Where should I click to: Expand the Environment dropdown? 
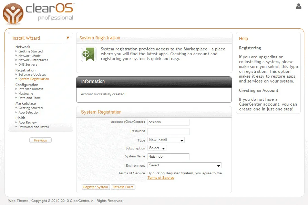(184, 165)
